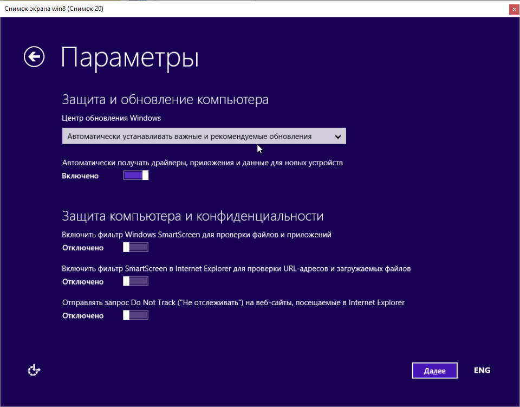The height and width of the screenshot is (407, 520).
Task: Click the Отключено label under Internet Explorer SmartScreen
Action: [83, 282]
